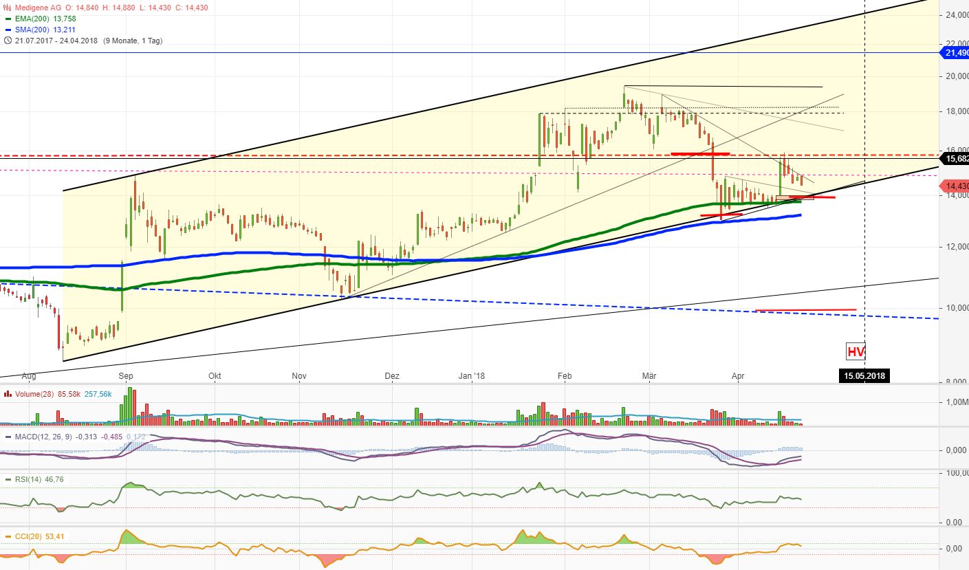Image resolution: width=969 pixels, height=570 pixels.
Task: Open the clock icon for date range settings
Action: coord(7,41)
